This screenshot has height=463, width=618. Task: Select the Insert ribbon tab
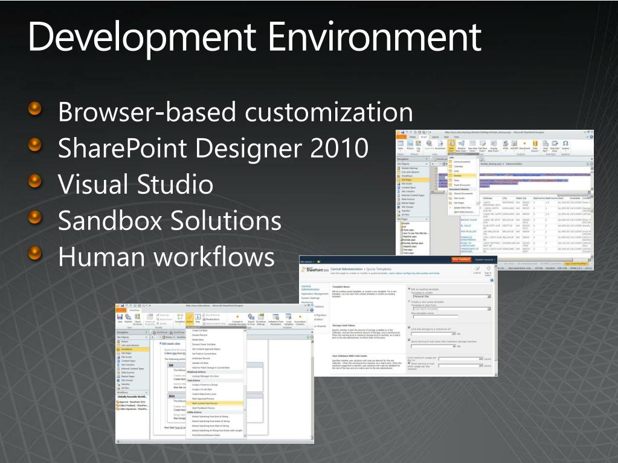point(424,136)
